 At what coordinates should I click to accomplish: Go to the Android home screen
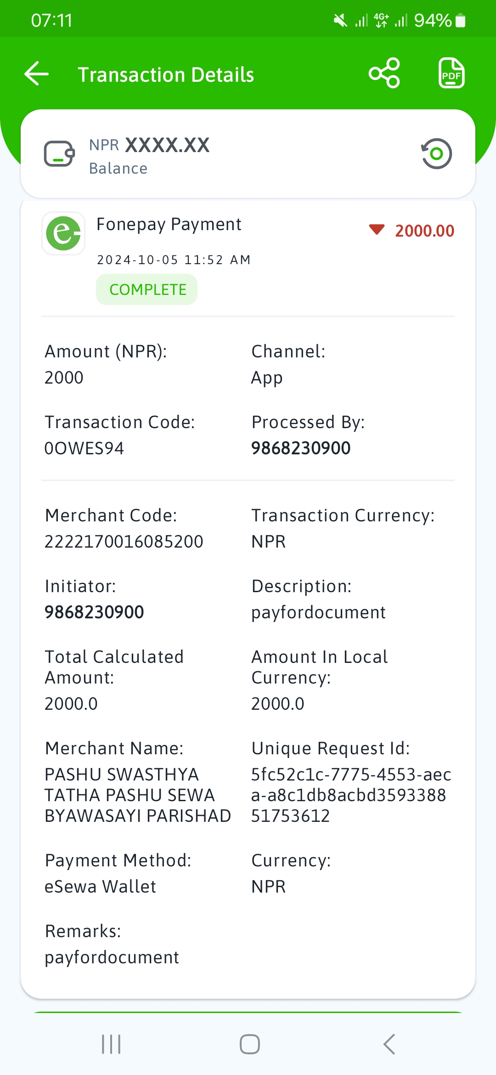(249, 1044)
